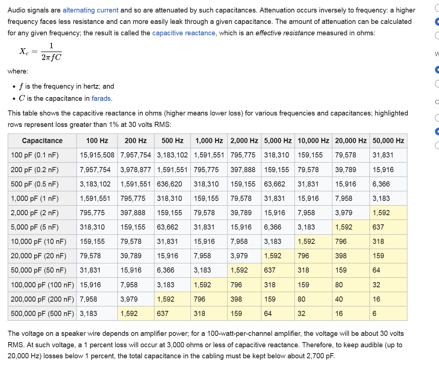Image resolution: width=439 pixels, height=366 pixels.
Task: Click the 50,000 Hz column header
Action: coord(388,141)
